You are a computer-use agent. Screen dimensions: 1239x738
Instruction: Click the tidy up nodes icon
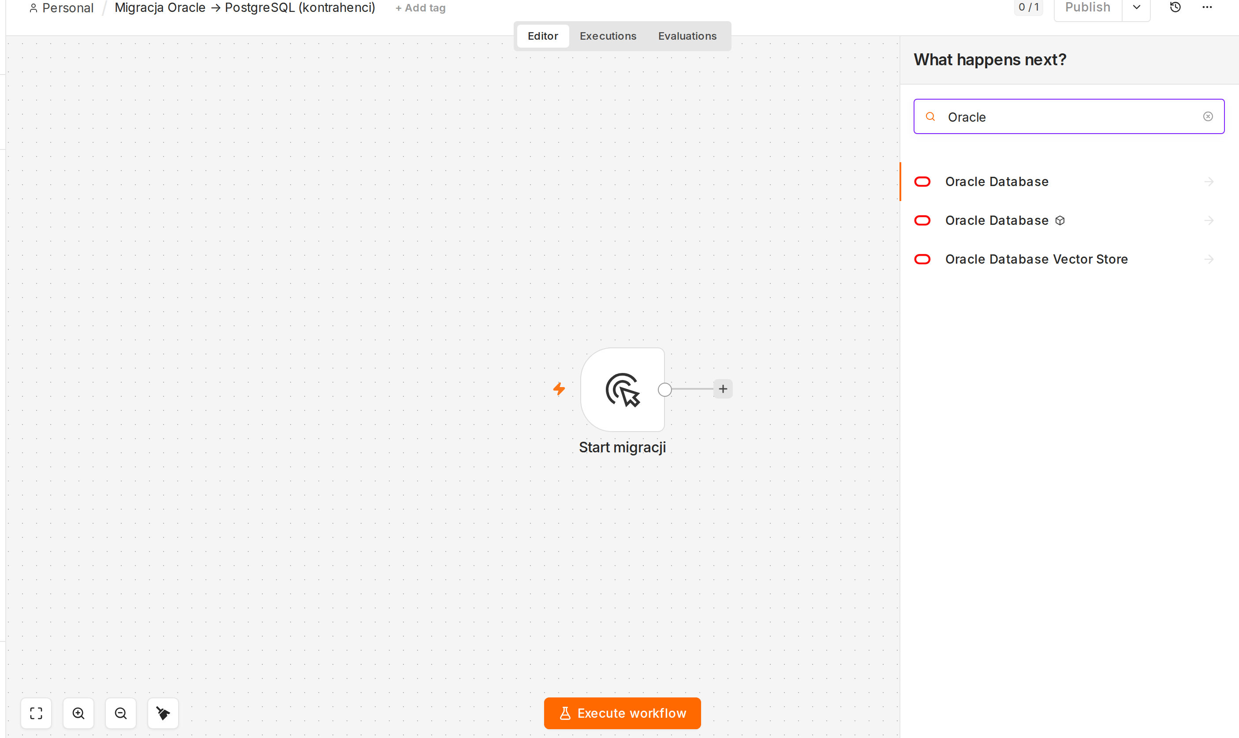click(x=163, y=713)
